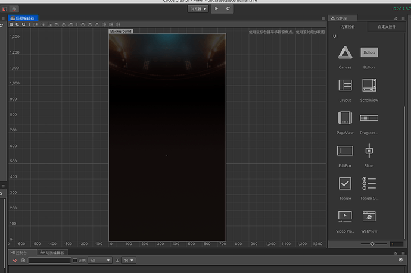Open the font size 14 dropdown
The height and width of the screenshot is (273, 411).
point(129,260)
